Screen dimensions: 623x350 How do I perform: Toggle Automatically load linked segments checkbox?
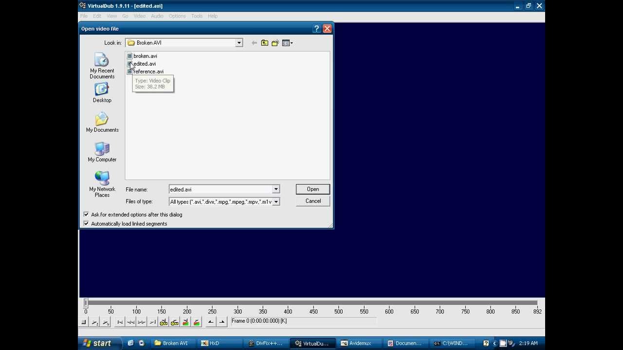point(86,224)
